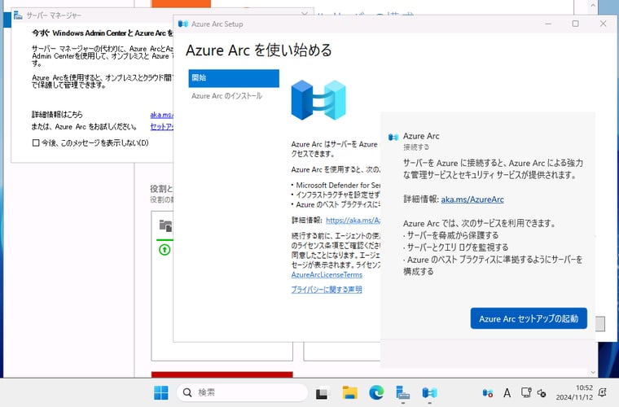Open the https://aka.ms link in setup details
The height and width of the screenshot is (407, 619).
353,220
